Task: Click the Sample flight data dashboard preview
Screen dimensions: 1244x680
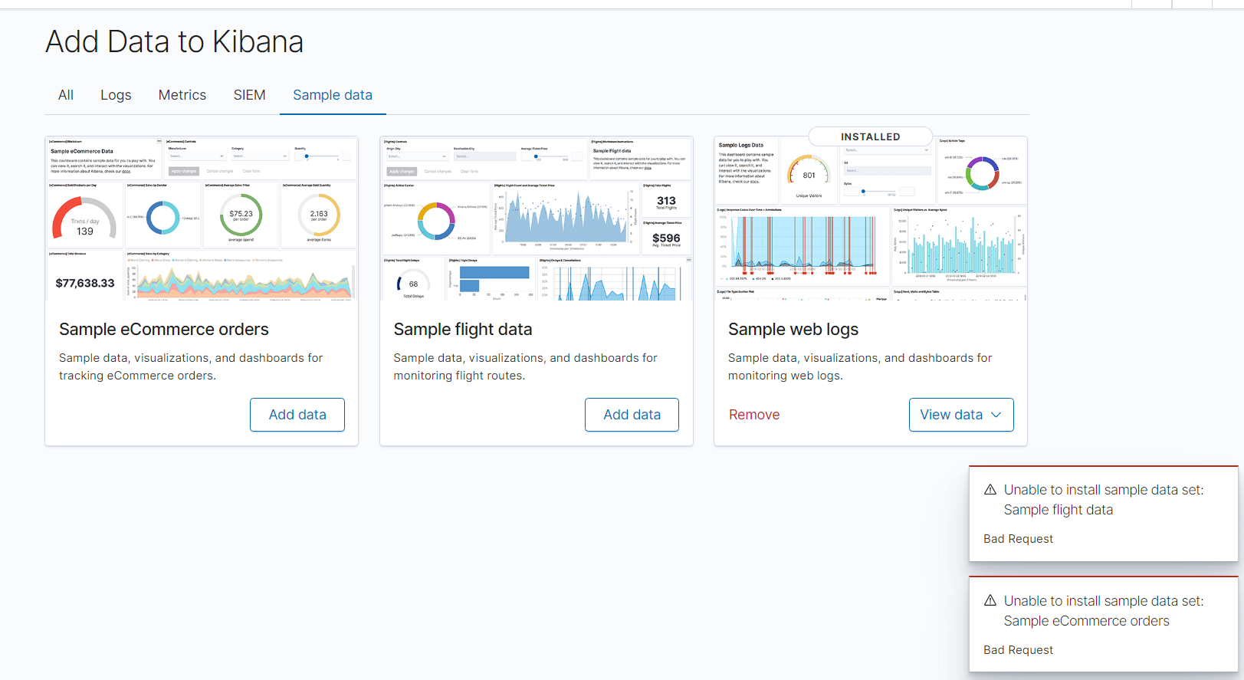Action: [537, 218]
